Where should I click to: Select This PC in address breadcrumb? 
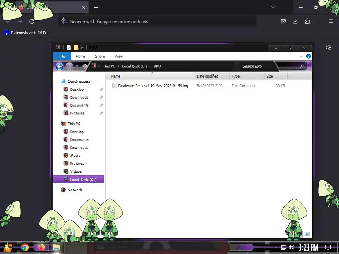pyautogui.click(x=109, y=66)
